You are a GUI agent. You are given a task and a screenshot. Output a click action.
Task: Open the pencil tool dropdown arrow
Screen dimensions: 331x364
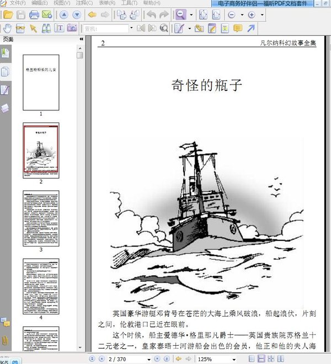[190, 29]
